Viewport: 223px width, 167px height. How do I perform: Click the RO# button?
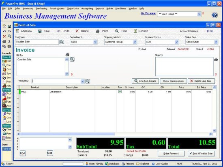(23, 153)
